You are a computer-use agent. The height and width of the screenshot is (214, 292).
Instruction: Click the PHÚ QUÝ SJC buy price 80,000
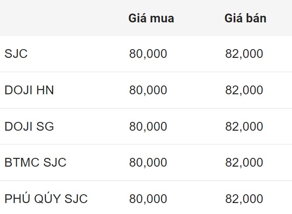tap(148, 199)
